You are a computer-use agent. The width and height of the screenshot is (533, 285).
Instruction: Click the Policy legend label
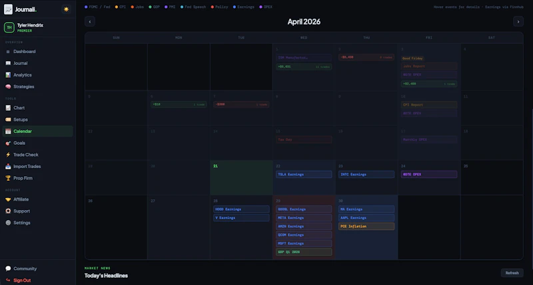pyautogui.click(x=222, y=7)
